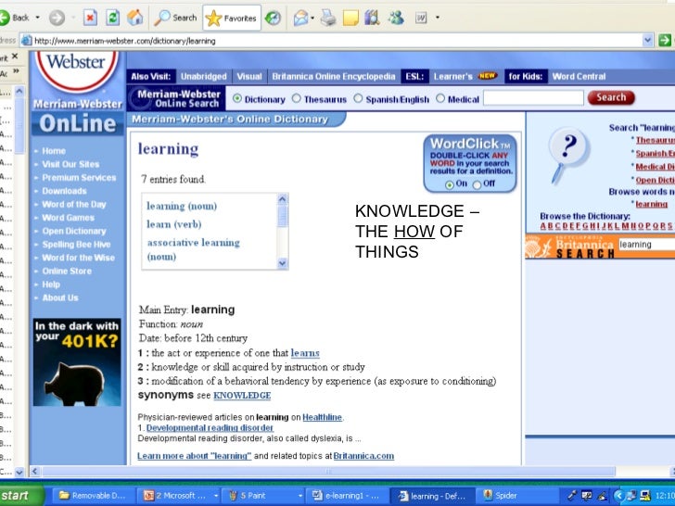Image resolution: width=675 pixels, height=506 pixels.
Task: Select associative learning (noun) entry
Action: click(193, 249)
